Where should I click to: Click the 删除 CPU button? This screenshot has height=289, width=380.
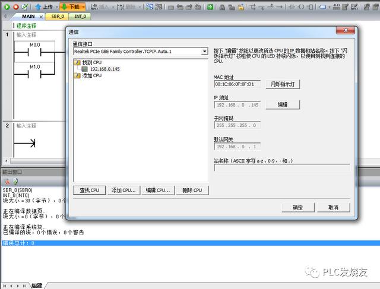click(192, 190)
